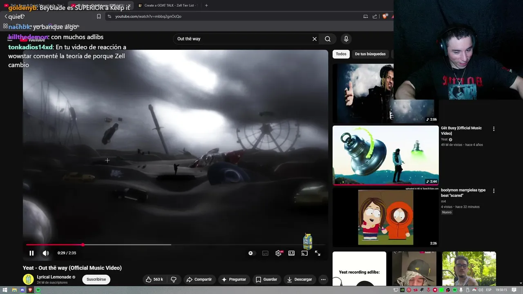Click the Descargar button

pyautogui.click(x=299, y=279)
